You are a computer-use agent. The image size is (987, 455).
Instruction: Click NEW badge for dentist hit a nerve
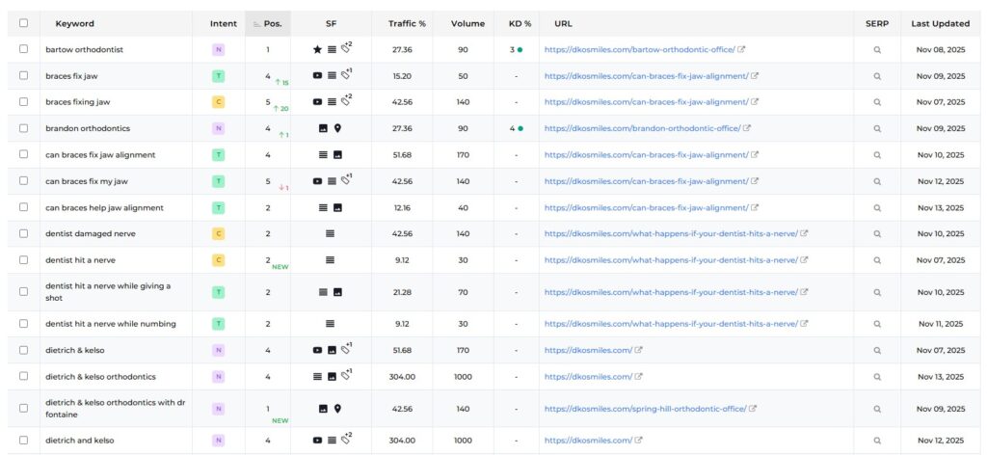280,267
